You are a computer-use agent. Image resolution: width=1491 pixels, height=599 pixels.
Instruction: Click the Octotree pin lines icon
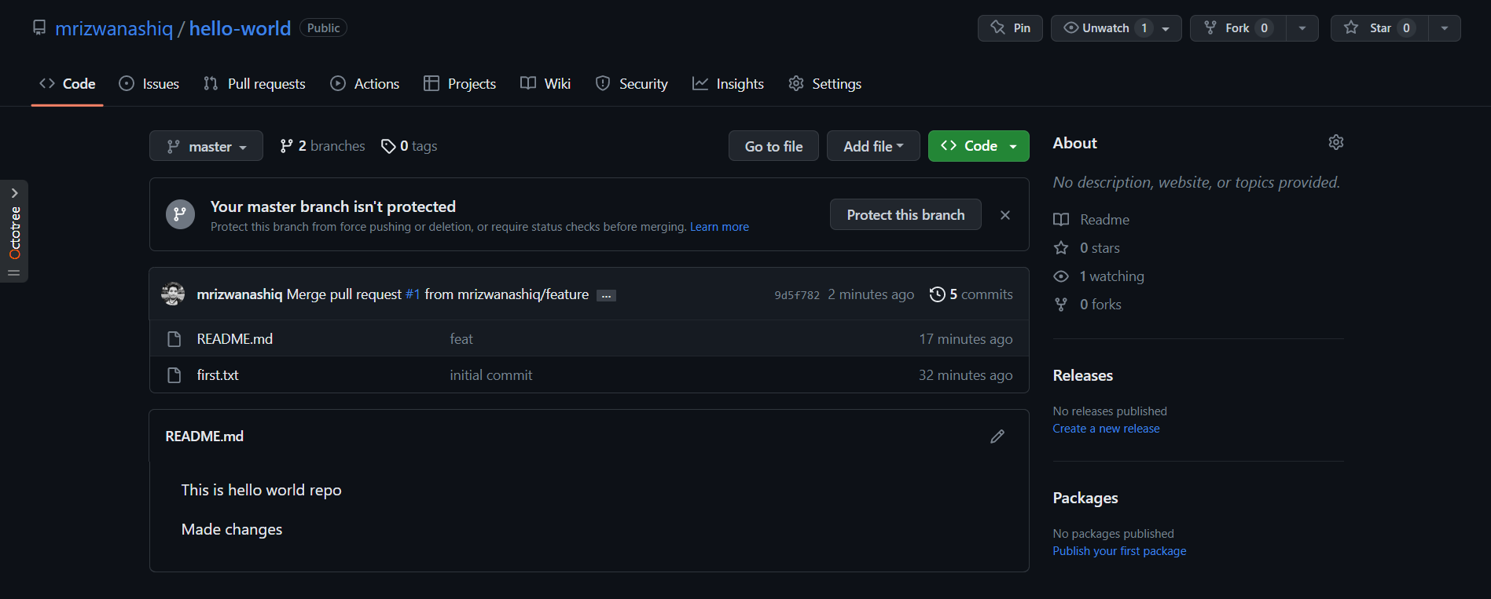[14, 272]
